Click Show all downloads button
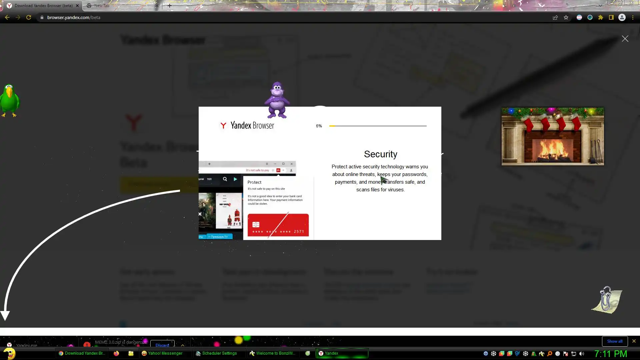 [615, 341]
